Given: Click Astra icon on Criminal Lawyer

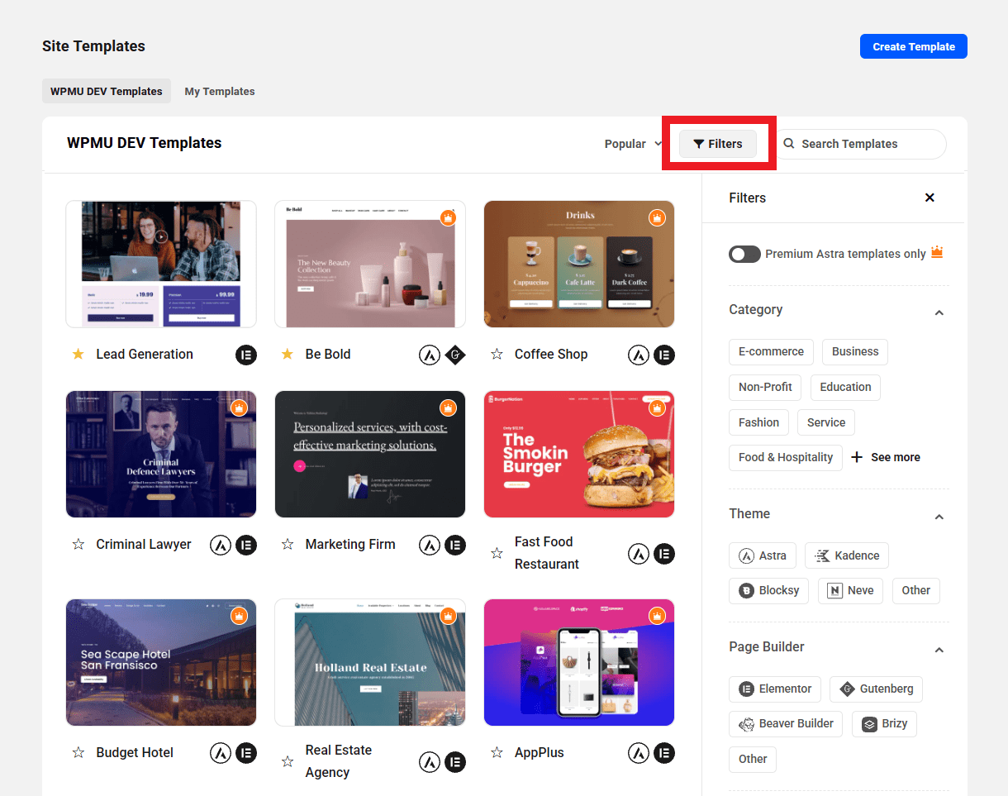Looking at the screenshot, I should tap(220, 545).
